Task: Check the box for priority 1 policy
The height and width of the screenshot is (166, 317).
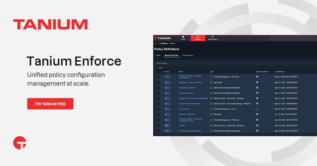Action: pos(158,77)
